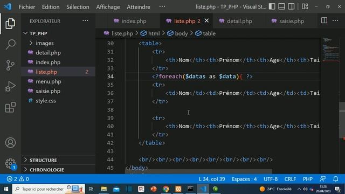This screenshot has height=194, width=345.
Task: Change language mode PHP
Action: (308, 179)
